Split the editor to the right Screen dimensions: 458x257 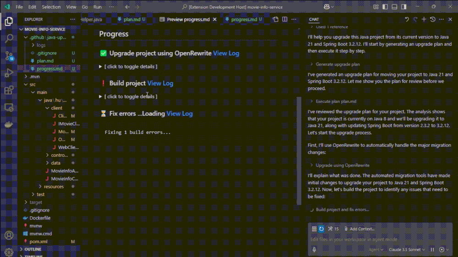point(285,19)
